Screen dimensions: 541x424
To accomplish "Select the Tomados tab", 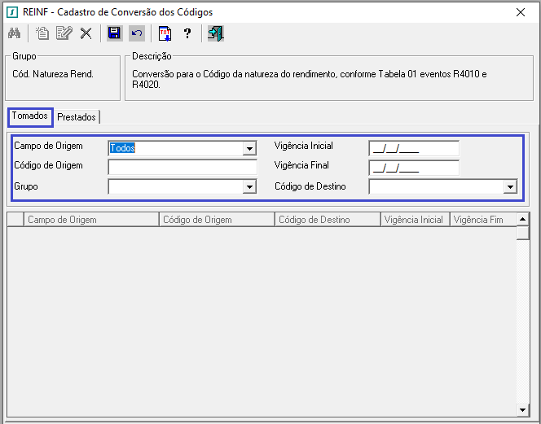I will pos(30,116).
